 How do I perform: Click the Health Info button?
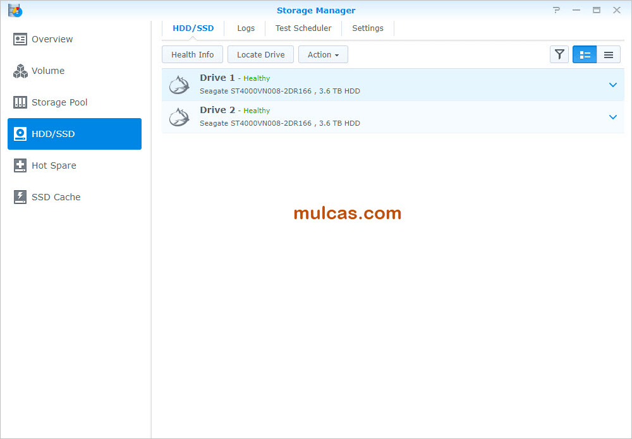[192, 55]
